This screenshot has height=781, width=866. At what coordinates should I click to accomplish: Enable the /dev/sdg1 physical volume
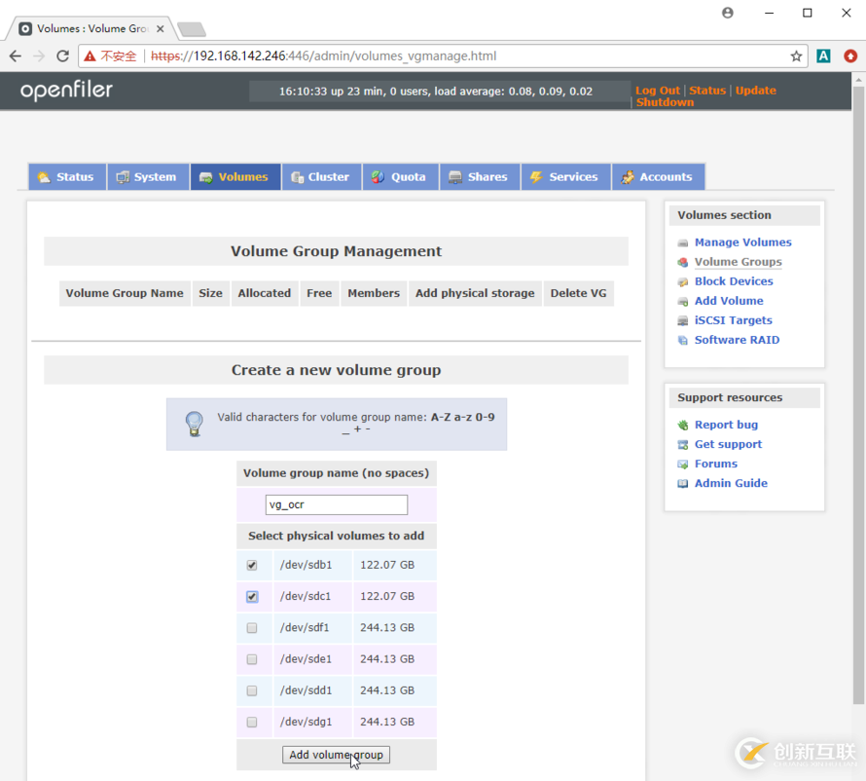pyautogui.click(x=252, y=722)
